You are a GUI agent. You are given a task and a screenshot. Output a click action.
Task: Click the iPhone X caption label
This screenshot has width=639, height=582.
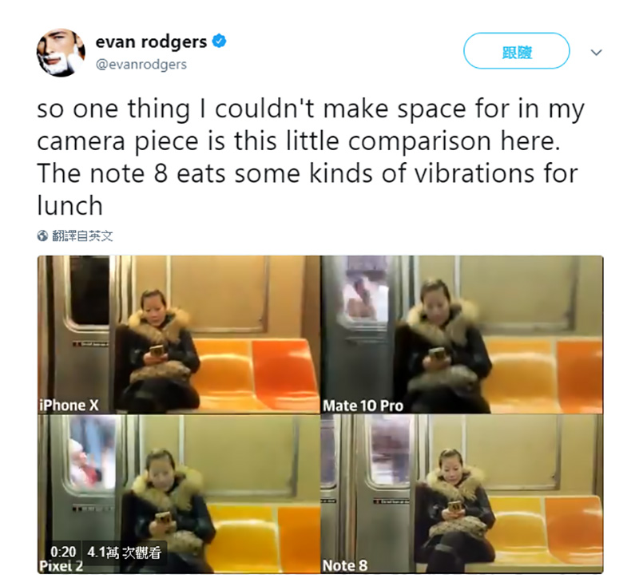69,406
